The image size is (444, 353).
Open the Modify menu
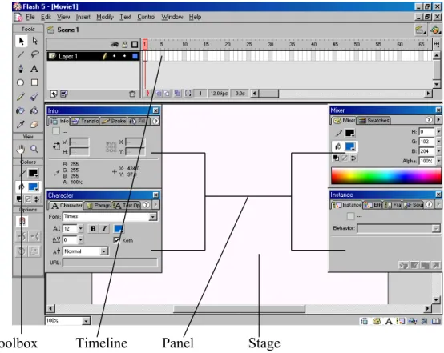(105, 17)
